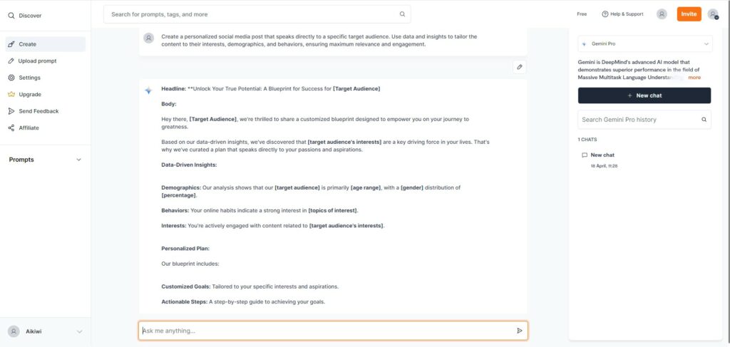The height and width of the screenshot is (347, 730).
Task: Click the Invite button
Action: [689, 14]
